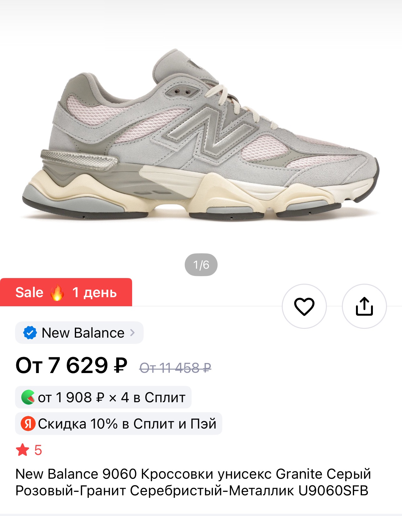Screen dimensions: 402x516
Task: Tap the share icon button
Action: click(364, 306)
